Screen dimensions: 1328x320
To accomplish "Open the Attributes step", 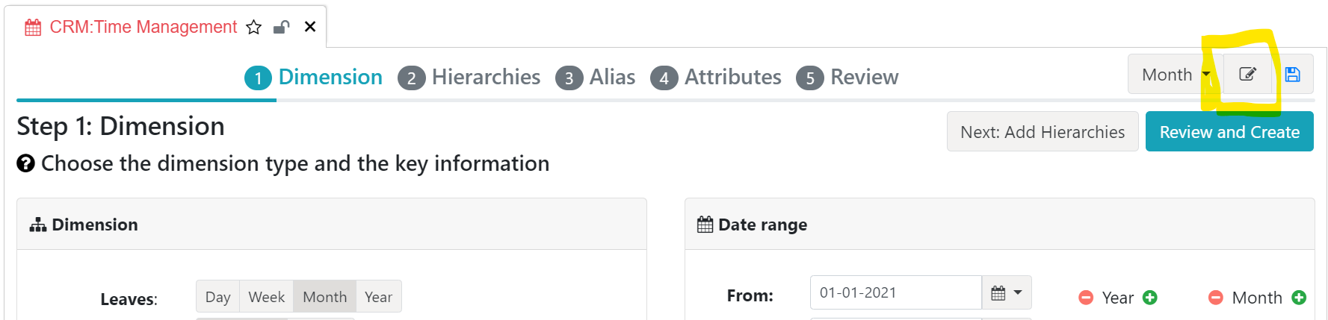I will click(x=716, y=77).
